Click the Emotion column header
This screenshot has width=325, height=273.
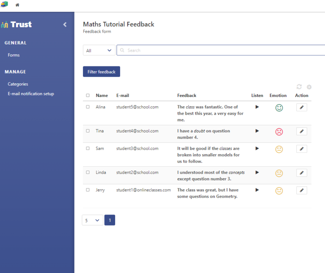coord(278,96)
